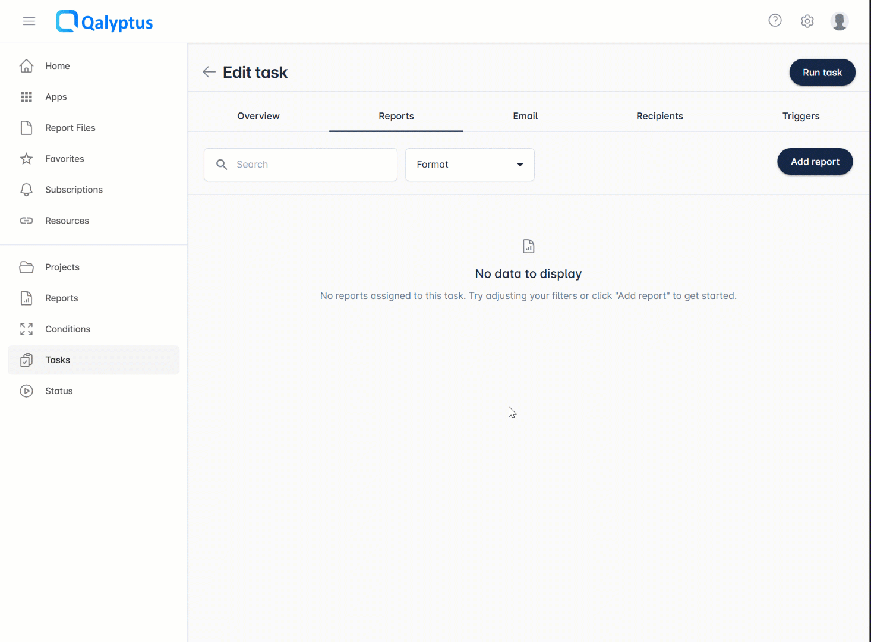Open the Home sidebar icon
This screenshot has height=642, width=871.
point(27,65)
